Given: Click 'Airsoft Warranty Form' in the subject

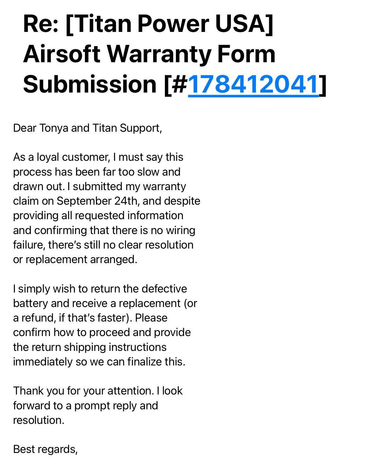Looking at the screenshot, I should (149, 54).
